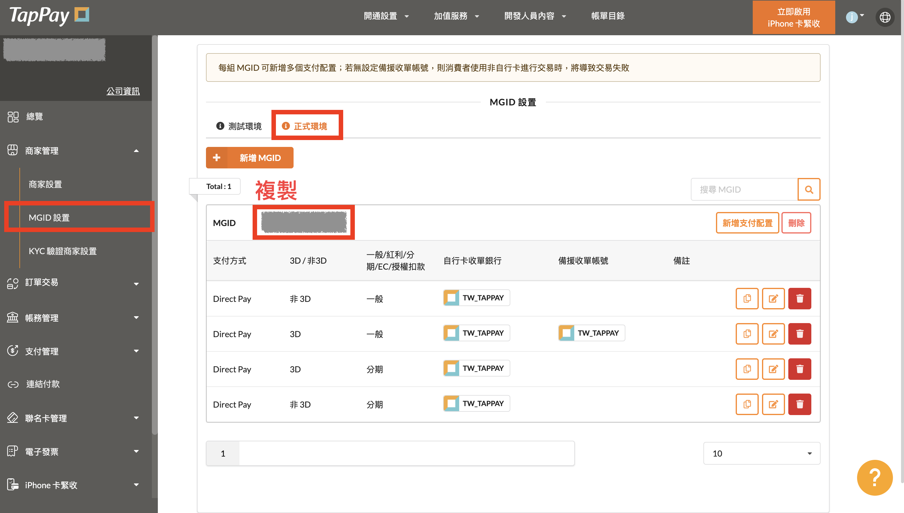Click the search MGID magnifier icon

pyautogui.click(x=808, y=190)
